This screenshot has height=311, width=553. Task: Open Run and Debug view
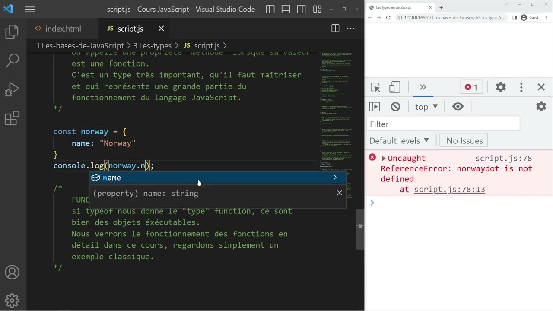12,89
